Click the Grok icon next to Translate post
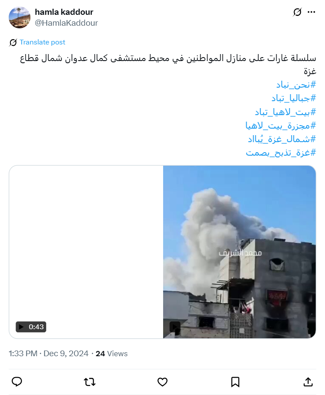The width and height of the screenshot is (325, 395). tap(13, 42)
